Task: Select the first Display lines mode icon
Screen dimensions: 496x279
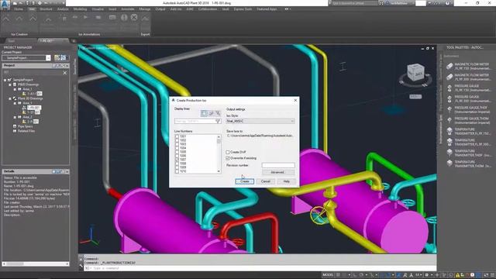Action: (x=204, y=113)
